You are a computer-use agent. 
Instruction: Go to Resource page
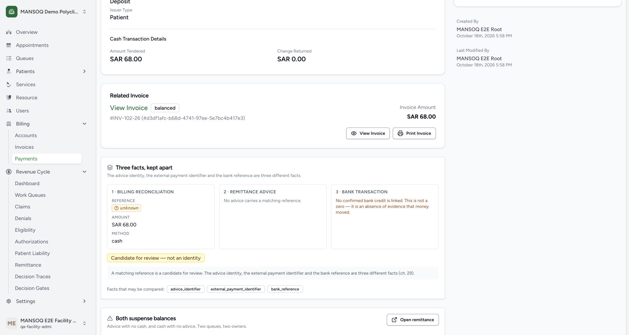[27, 97]
